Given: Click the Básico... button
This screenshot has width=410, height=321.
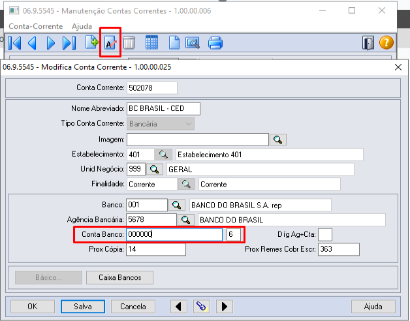Looking at the screenshot, I should pos(48,277).
